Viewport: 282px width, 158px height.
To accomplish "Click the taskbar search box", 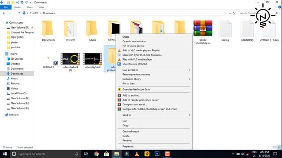I will (x=45, y=154).
